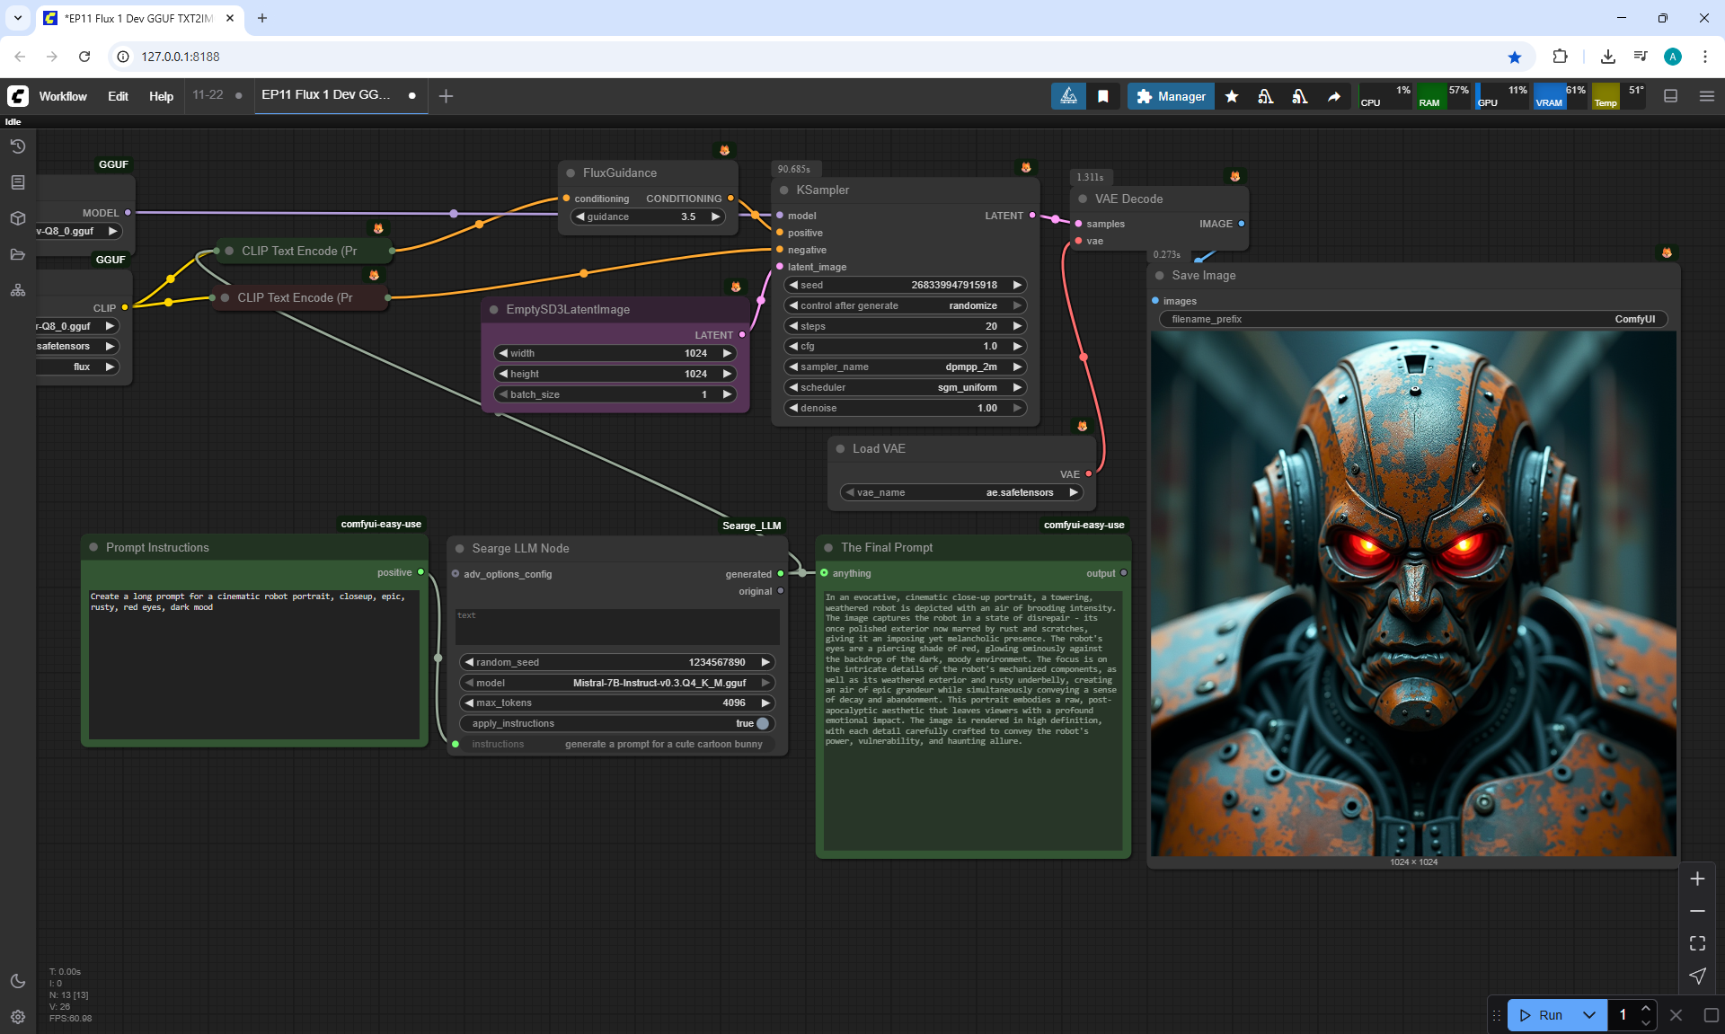The image size is (1725, 1034).
Task: Click the fit view icon
Action: click(1697, 943)
